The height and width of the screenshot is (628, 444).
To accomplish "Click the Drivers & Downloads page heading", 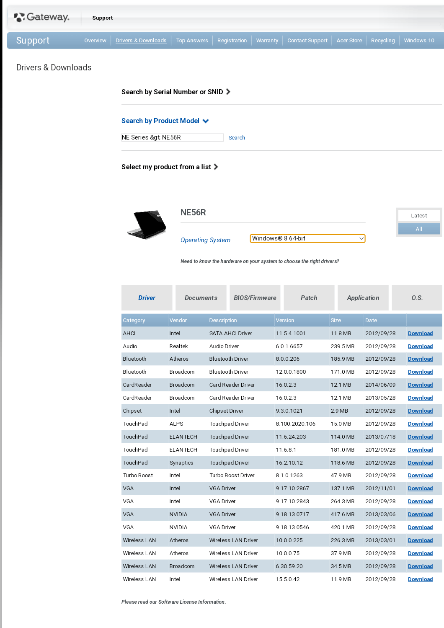I will click(54, 67).
